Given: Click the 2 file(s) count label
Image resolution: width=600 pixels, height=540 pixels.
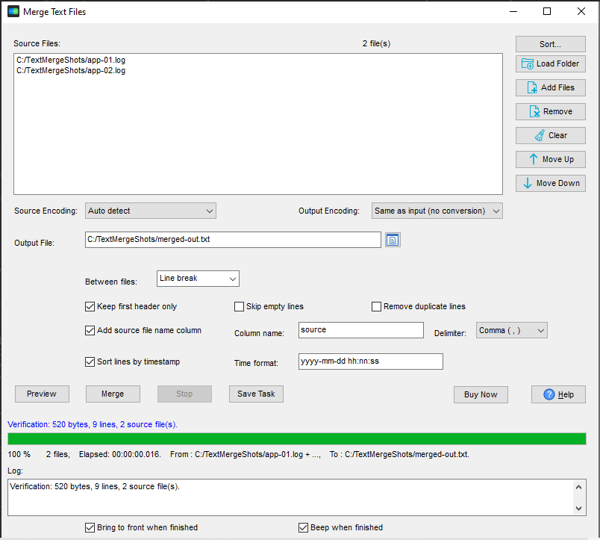Looking at the screenshot, I should [377, 43].
